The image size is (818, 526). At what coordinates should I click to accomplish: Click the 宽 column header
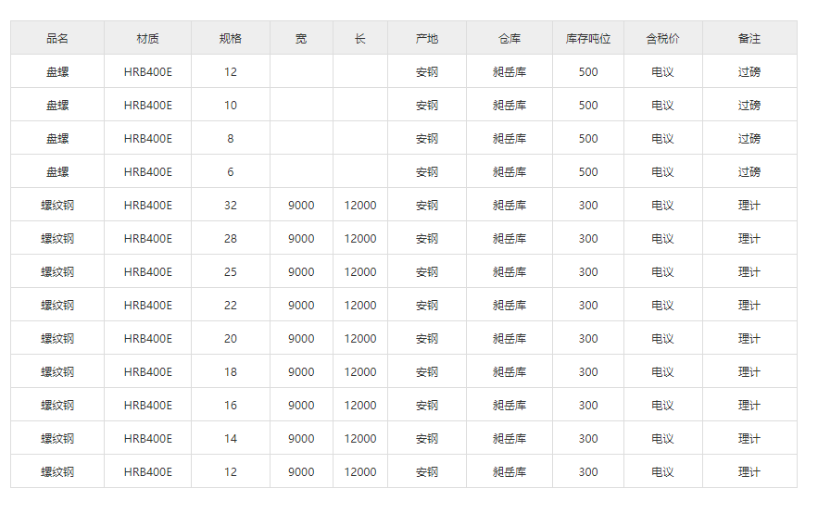coord(301,38)
